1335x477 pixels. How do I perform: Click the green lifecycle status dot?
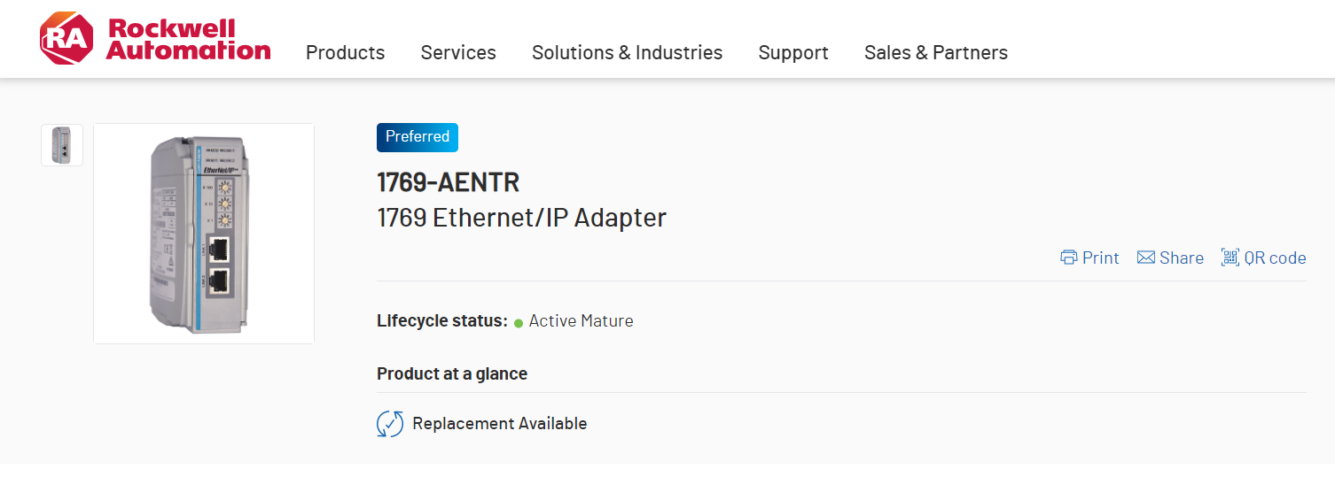click(519, 323)
